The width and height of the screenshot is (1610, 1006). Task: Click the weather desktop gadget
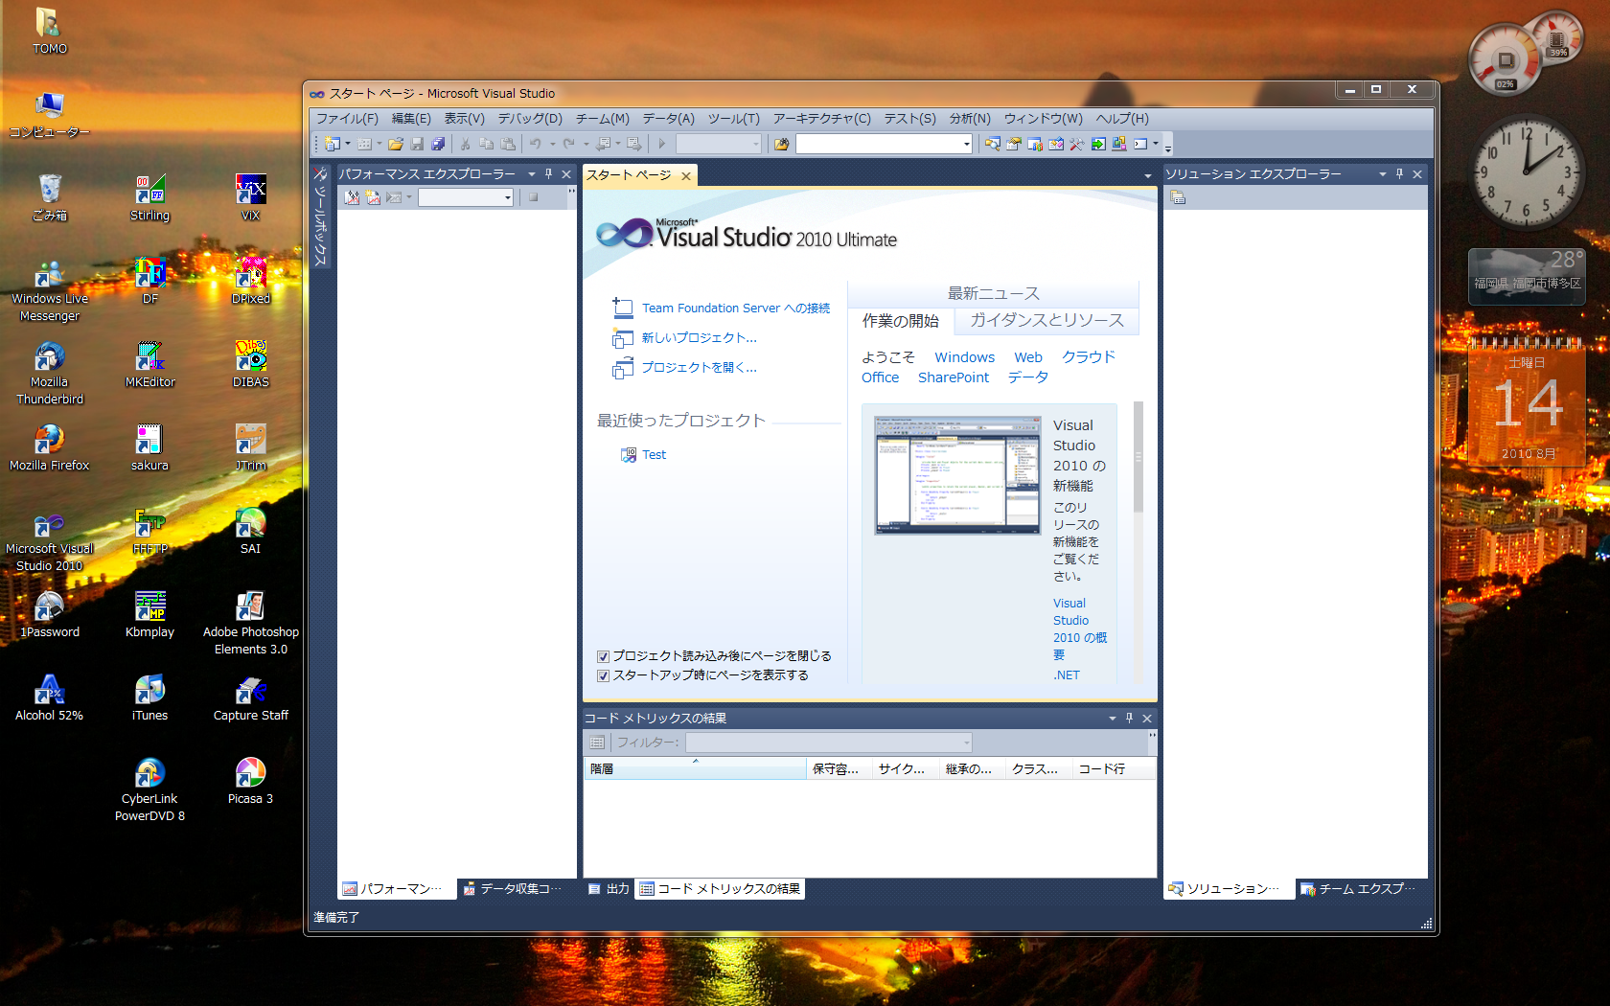tap(1527, 277)
